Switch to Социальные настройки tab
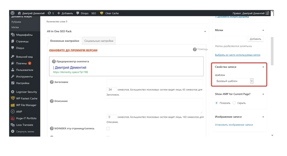The width and height of the screenshot is (287, 156). pyautogui.click(x=99, y=41)
